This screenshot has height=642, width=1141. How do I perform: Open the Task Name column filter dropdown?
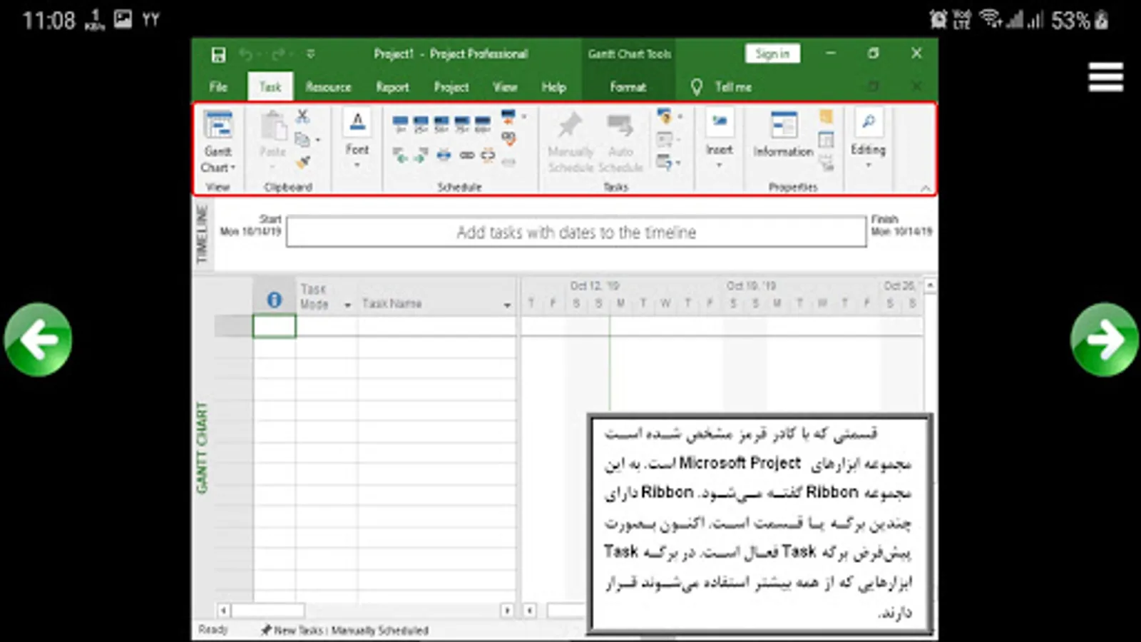coord(507,305)
